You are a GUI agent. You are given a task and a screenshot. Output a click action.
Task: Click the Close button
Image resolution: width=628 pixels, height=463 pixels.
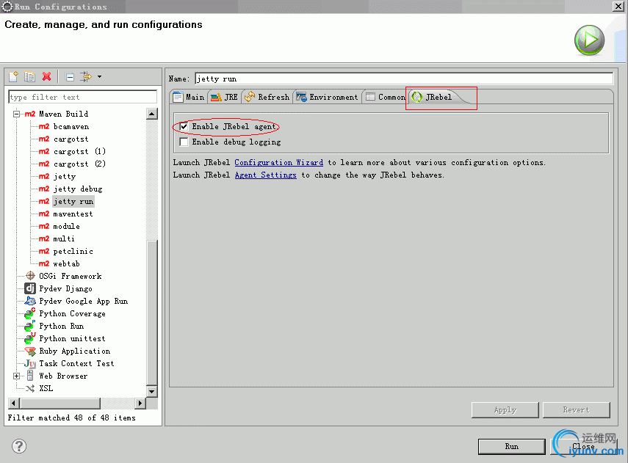tap(583, 447)
